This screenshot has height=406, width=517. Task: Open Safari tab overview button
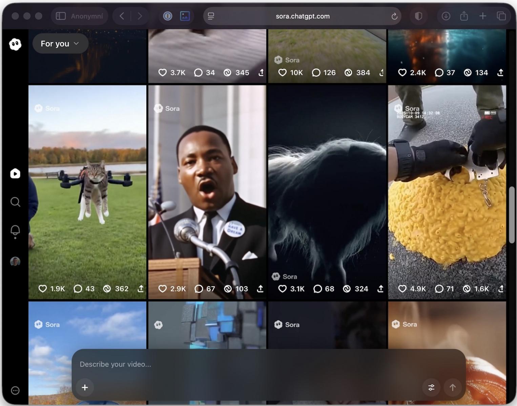coord(501,16)
